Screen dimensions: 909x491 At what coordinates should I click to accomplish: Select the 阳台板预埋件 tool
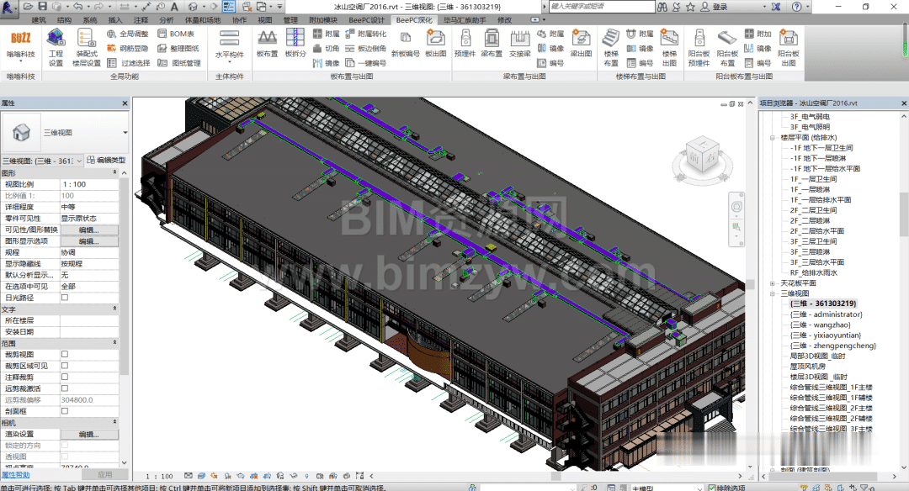(699, 47)
